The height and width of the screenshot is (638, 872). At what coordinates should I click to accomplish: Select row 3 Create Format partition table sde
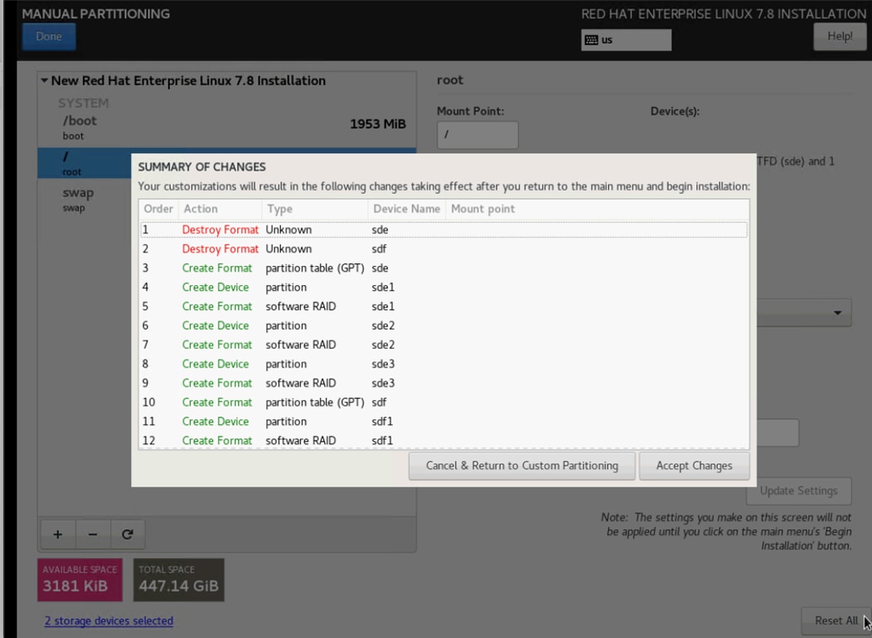443,268
